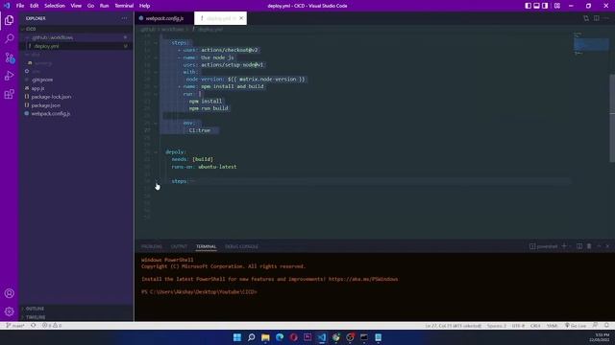Click the feedback icon in status bar
The width and height of the screenshot is (615, 345).
click(596, 326)
